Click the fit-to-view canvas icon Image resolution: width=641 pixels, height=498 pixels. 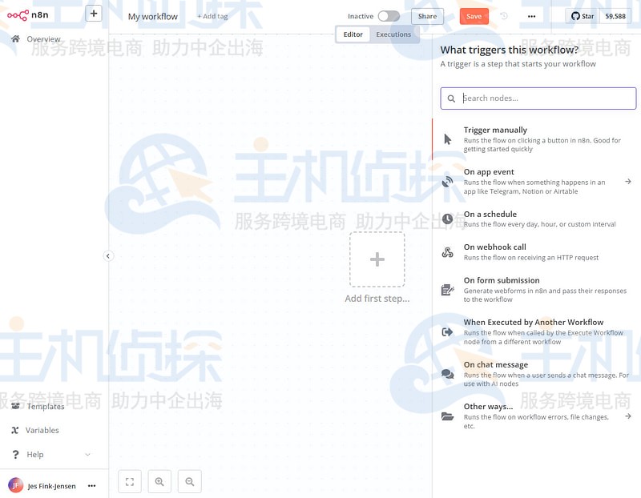[x=130, y=481]
